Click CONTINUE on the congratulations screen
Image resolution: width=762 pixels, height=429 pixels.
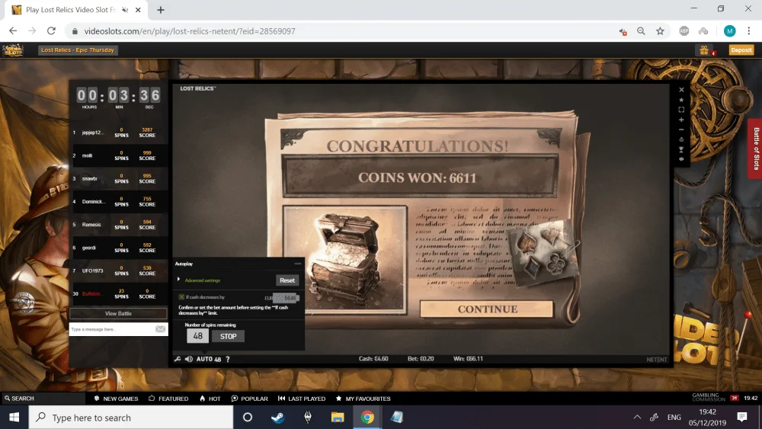(487, 309)
